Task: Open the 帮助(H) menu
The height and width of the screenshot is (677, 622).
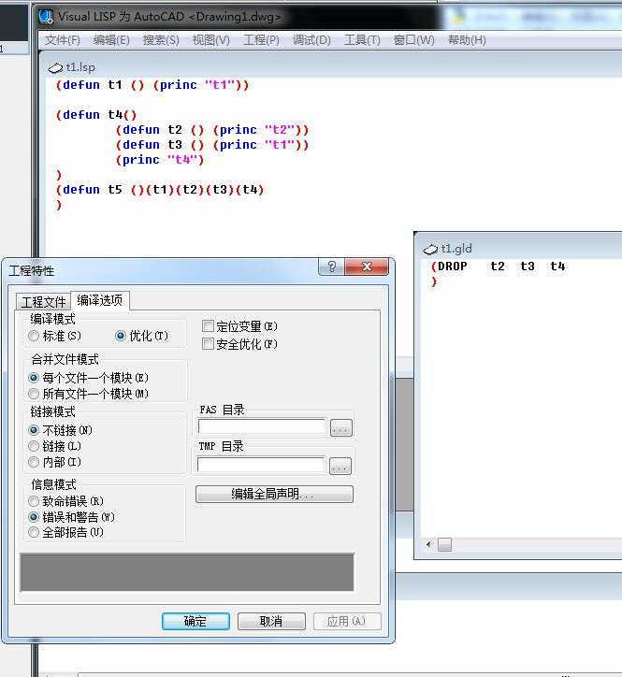Action: [x=467, y=40]
